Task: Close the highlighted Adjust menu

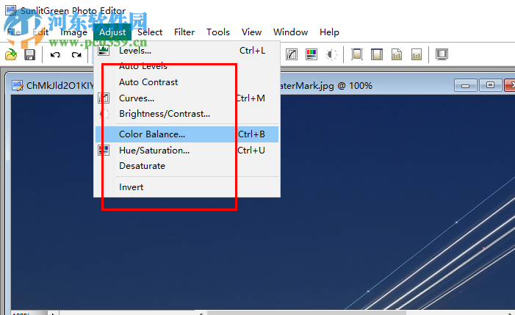Action: coord(112,32)
